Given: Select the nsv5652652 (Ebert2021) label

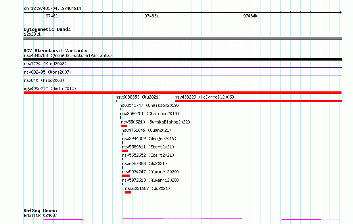Looking at the screenshot, I should tap(148, 155).
